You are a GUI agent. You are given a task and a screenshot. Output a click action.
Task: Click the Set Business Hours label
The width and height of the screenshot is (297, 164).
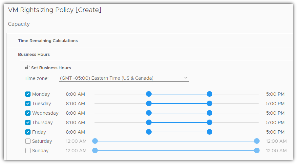point(51,68)
